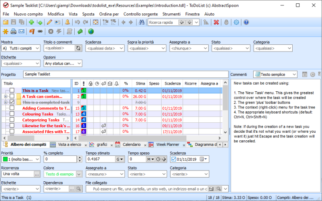The width and height of the screenshot is (322, 201).
Task: Open preferences with the blue gear icon
Action: point(236,22)
